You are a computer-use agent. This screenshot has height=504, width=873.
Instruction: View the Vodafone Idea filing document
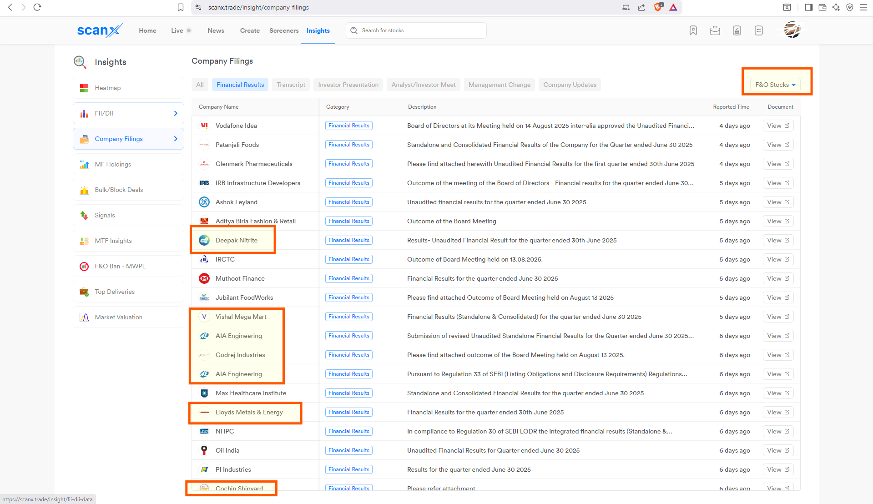[777, 126]
